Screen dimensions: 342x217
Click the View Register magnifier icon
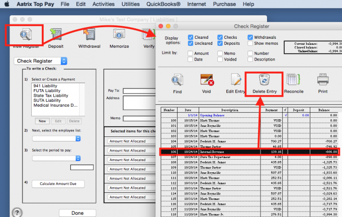click(26, 35)
